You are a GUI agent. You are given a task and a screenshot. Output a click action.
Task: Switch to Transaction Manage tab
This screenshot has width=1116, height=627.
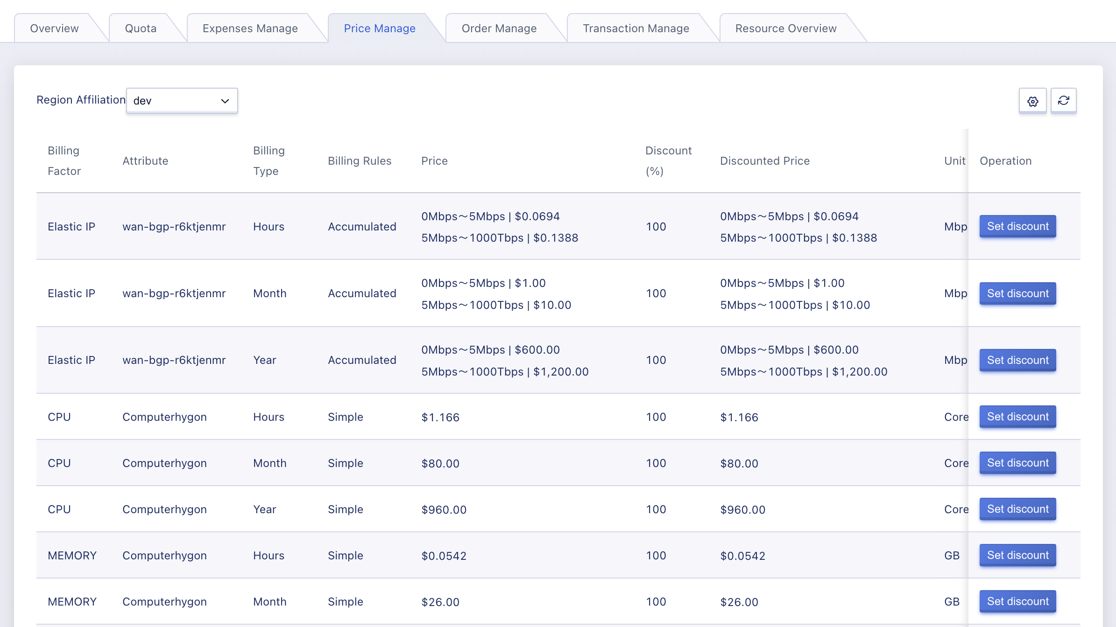click(x=636, y=28)
